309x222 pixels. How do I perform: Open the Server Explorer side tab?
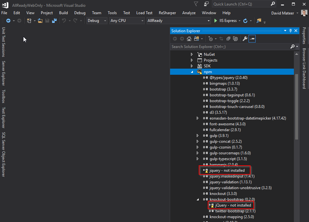[3, 73]
